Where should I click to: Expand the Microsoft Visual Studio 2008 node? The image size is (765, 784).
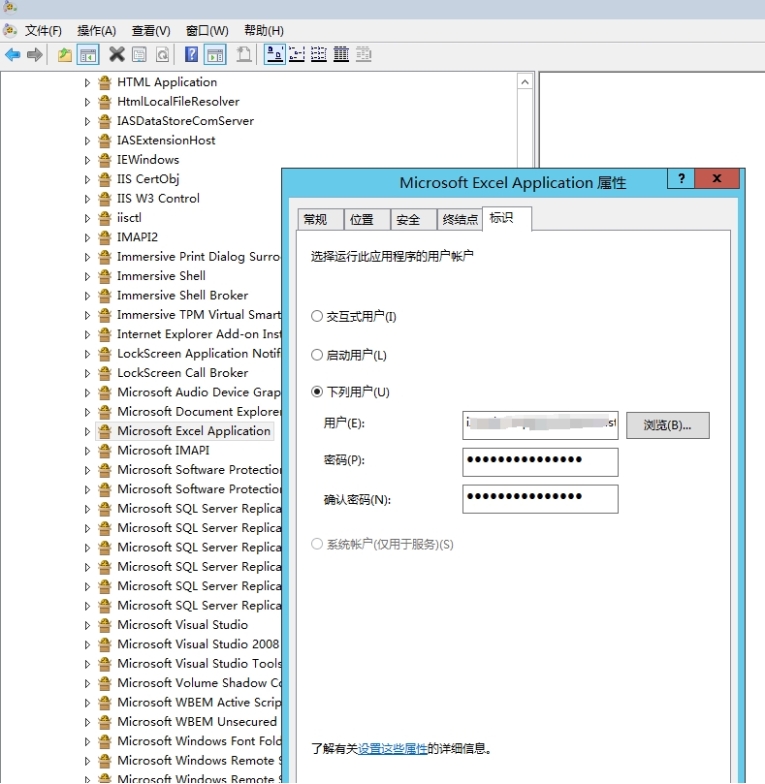pos(87,645)
